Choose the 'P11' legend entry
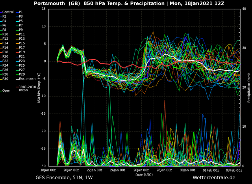 pos(20,34)
